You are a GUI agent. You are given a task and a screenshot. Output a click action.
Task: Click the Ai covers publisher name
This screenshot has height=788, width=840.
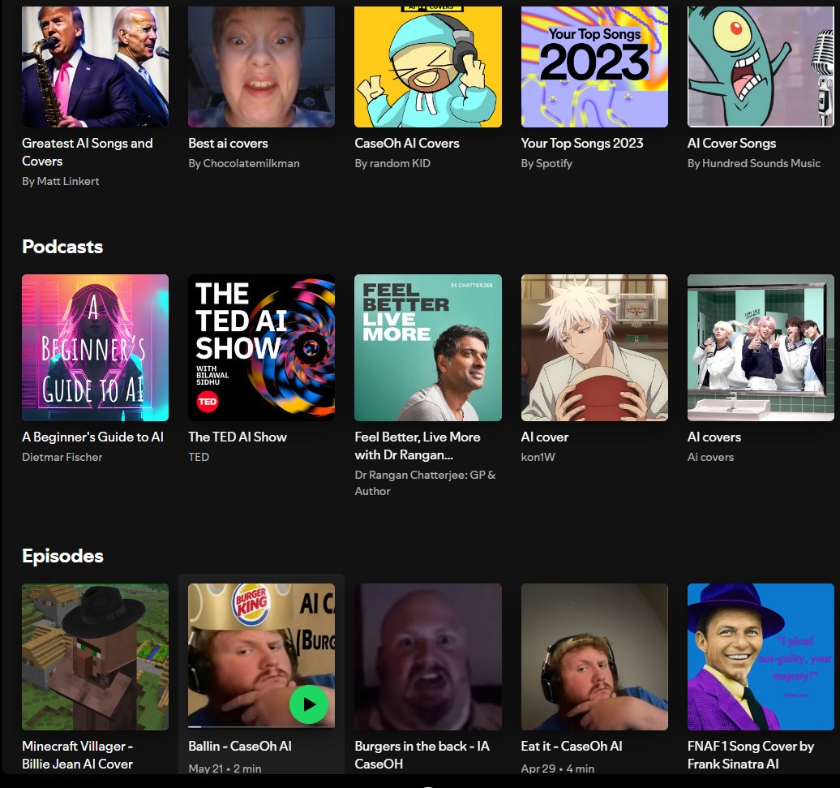click(711, 457)
